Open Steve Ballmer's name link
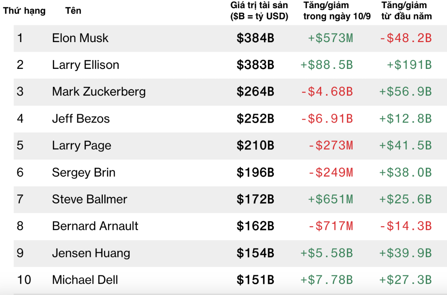This screenshot has height=295, width=447. [x=89, y=199]
